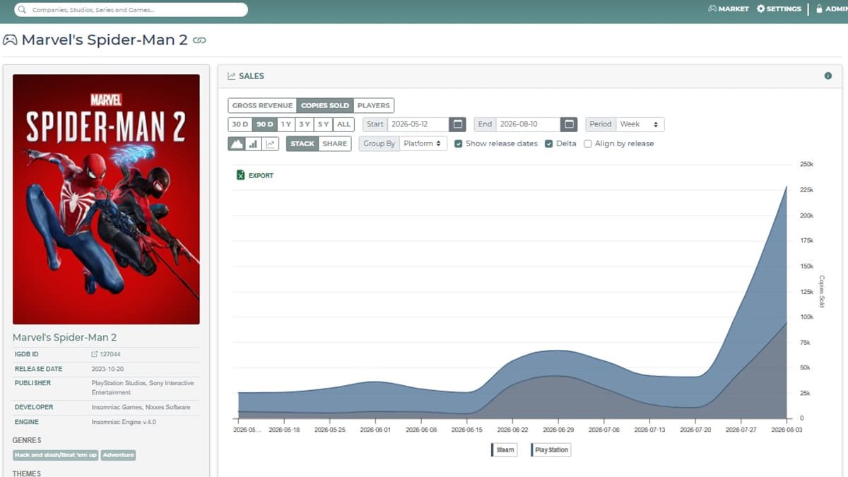
Task: Click the search magnifier icon
Action: coord(23,10)
